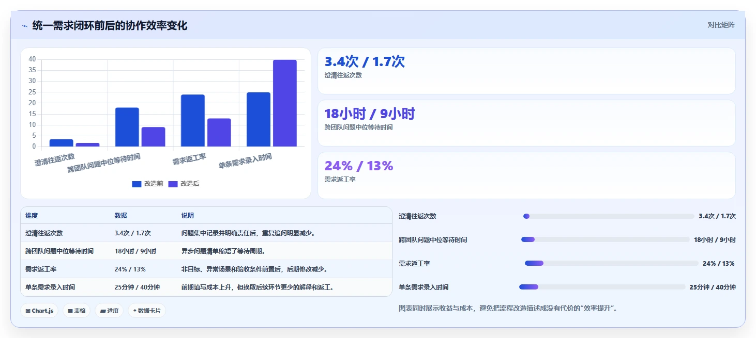Click the 数据 table column header
Viewport: 756px width, 338px height.
(x=120, y=216)
